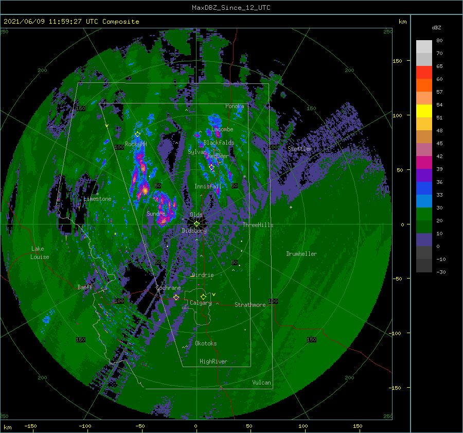Select the Cochrane label
The height and width of the screenshot is (433, 463).
tap(168, 288)
